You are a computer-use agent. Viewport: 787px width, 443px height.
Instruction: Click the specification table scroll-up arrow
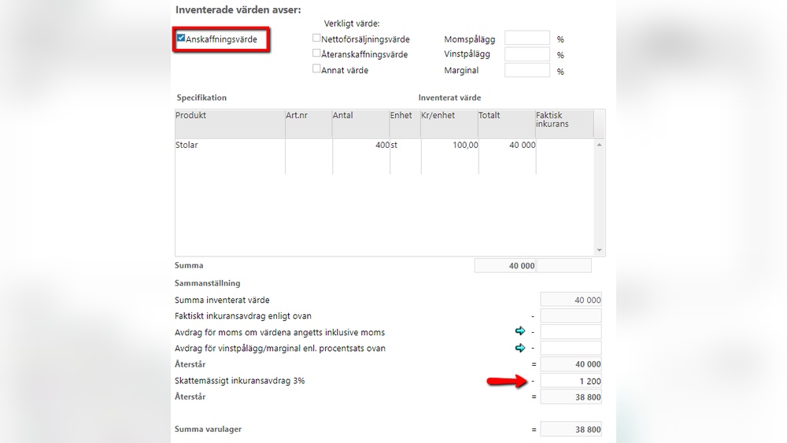click(599, 145)
